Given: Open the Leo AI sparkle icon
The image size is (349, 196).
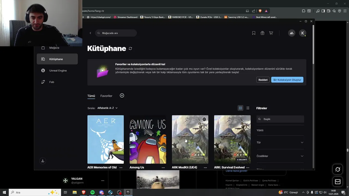Looking at the screenshot, I should 334,11.
